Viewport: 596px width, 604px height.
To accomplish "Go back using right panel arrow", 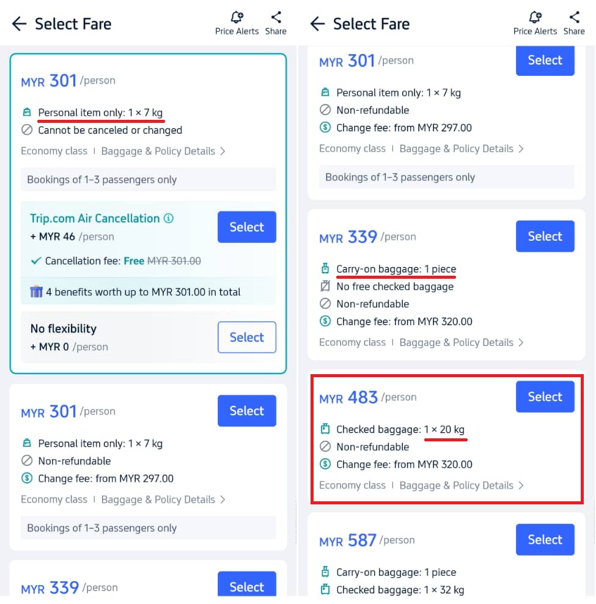I will pyautogui.click(x=317, y=24).
